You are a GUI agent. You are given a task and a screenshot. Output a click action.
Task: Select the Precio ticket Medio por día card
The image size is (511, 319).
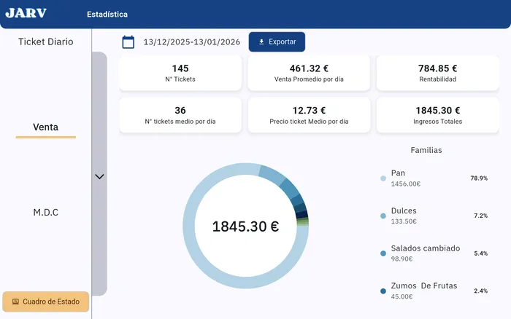pyautogui.click(x=309, y=115)
